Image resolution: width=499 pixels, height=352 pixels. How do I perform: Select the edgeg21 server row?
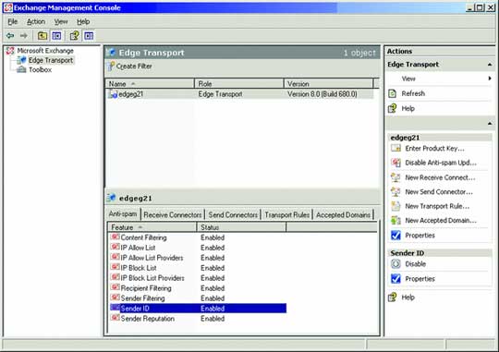tap(240, 94)
